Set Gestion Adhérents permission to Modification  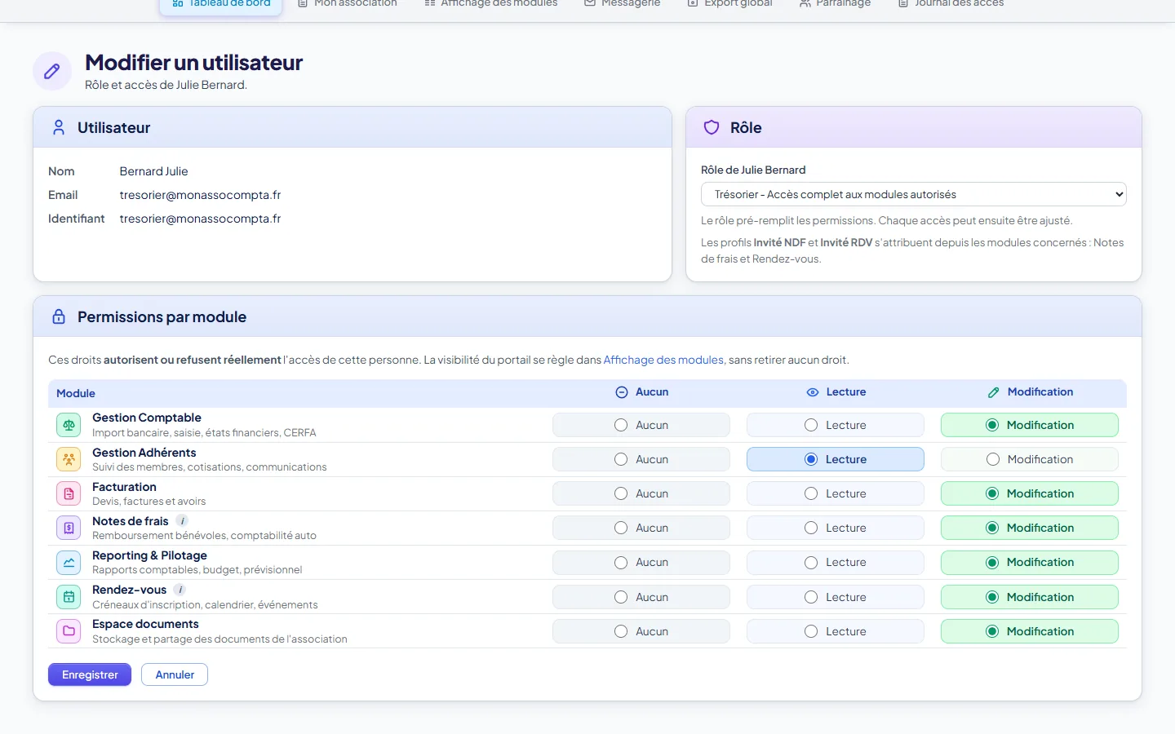pos(1030,459)
